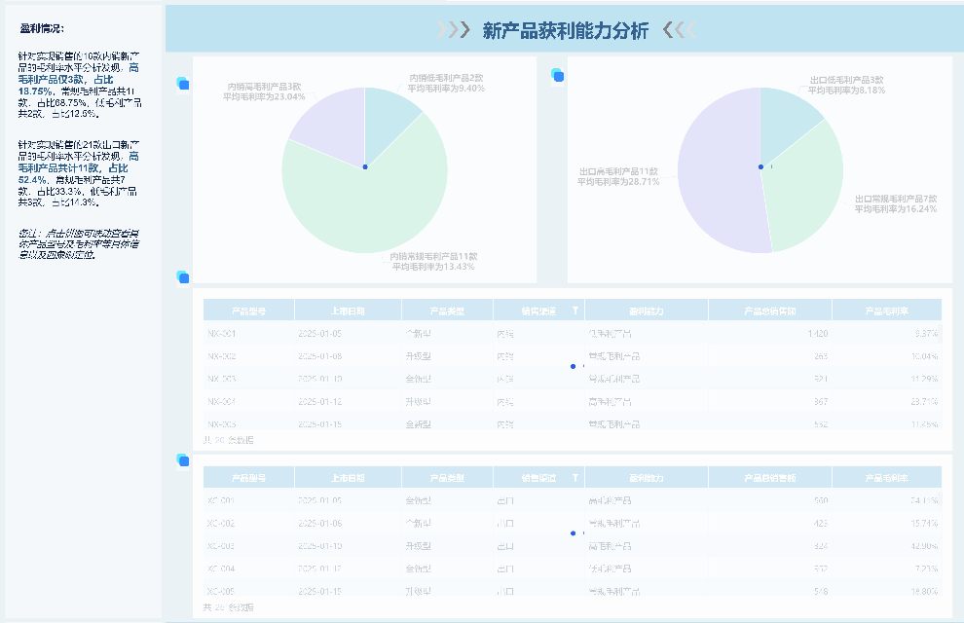Image resolution: width=964 pixels, height=623 pixels.
Task: Click the filter icon in the export table's 销售渠道 header
Action: [x=575, y=478]
